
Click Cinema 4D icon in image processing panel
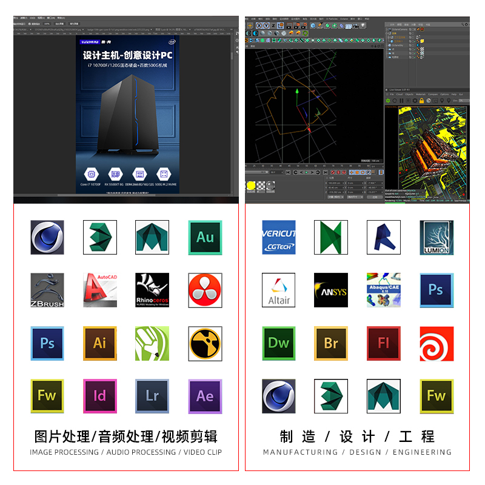pyautogui.click(x=47, y=237)
